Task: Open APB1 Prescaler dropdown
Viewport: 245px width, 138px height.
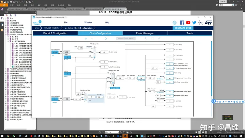Action: coord(151,78)
